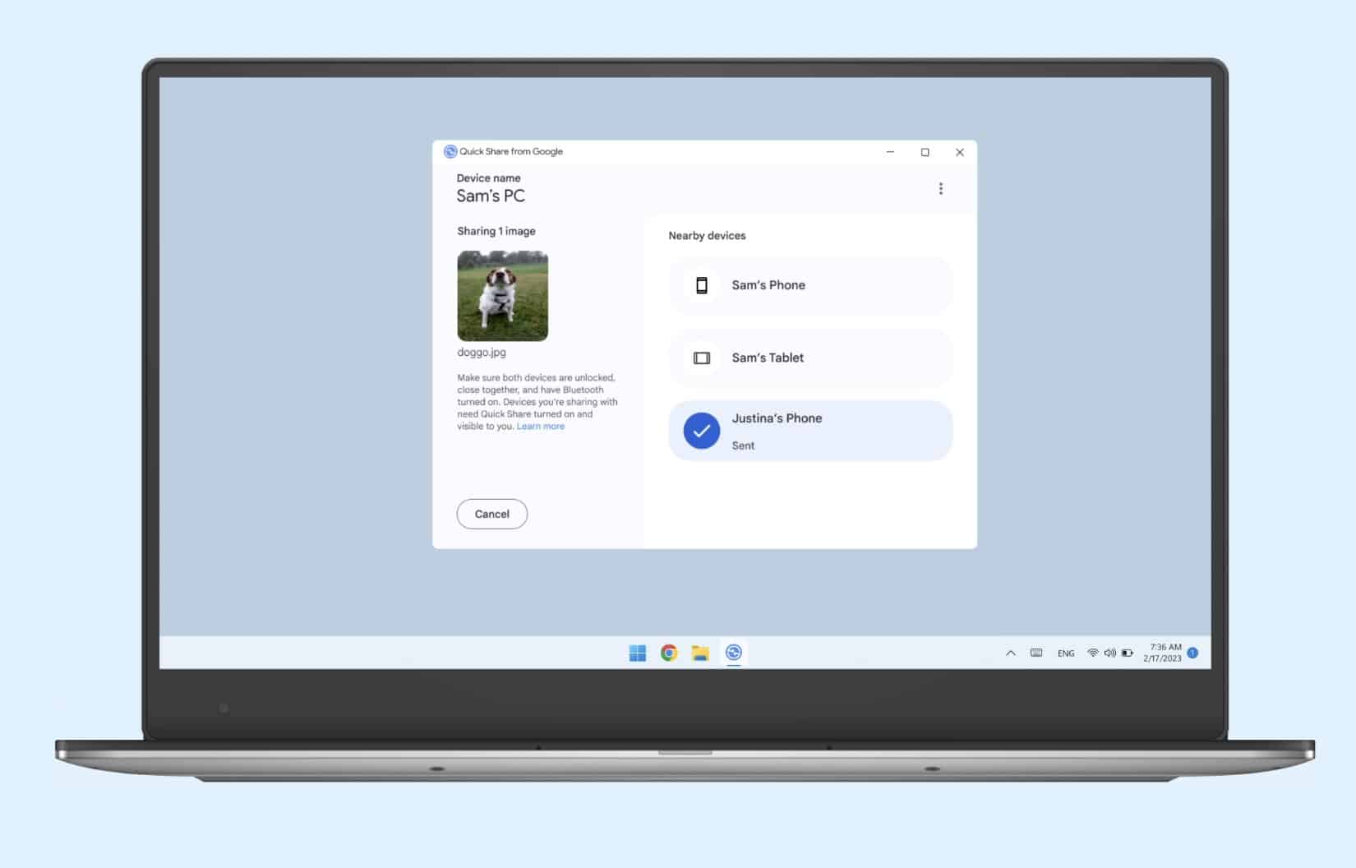The image size is (1356, 868).
Task: Select Sam's Phone device icon
Action: (700, 285)
